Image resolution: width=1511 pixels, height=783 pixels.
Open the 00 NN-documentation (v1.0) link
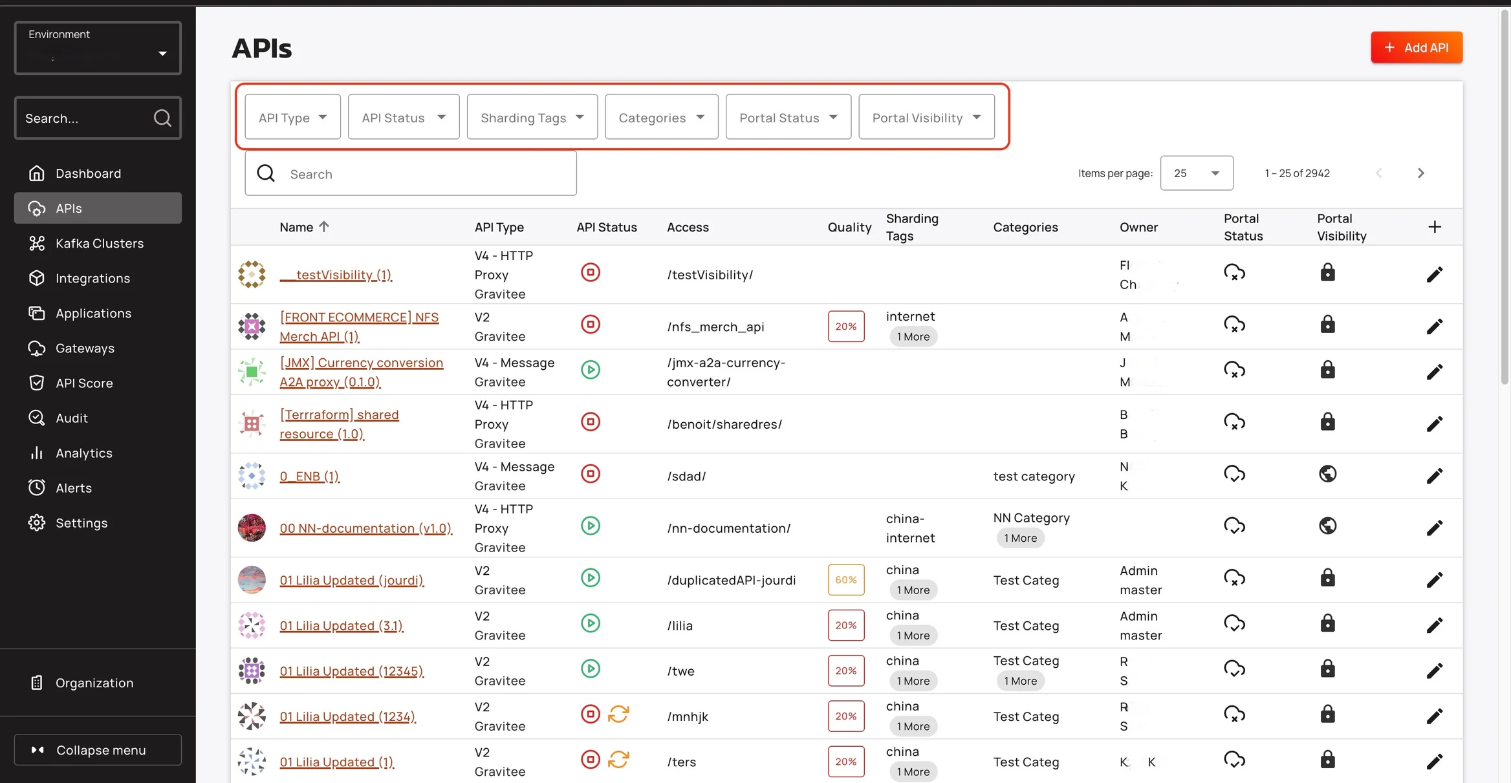(365, 528)
